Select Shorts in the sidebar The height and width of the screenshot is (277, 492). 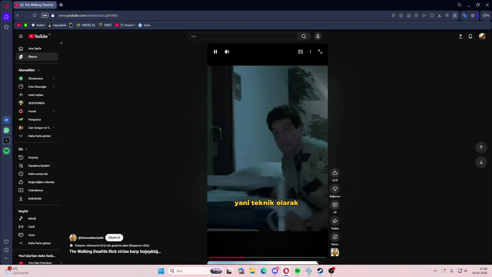point(37,57)
